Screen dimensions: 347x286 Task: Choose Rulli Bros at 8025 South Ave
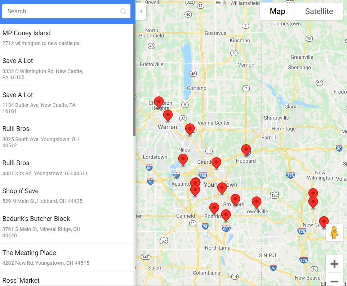click(x=66, y=137)
